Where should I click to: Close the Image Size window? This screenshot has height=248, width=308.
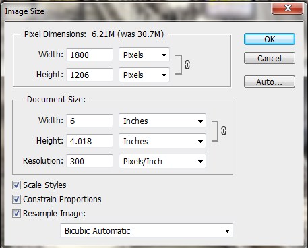[287, 9]
